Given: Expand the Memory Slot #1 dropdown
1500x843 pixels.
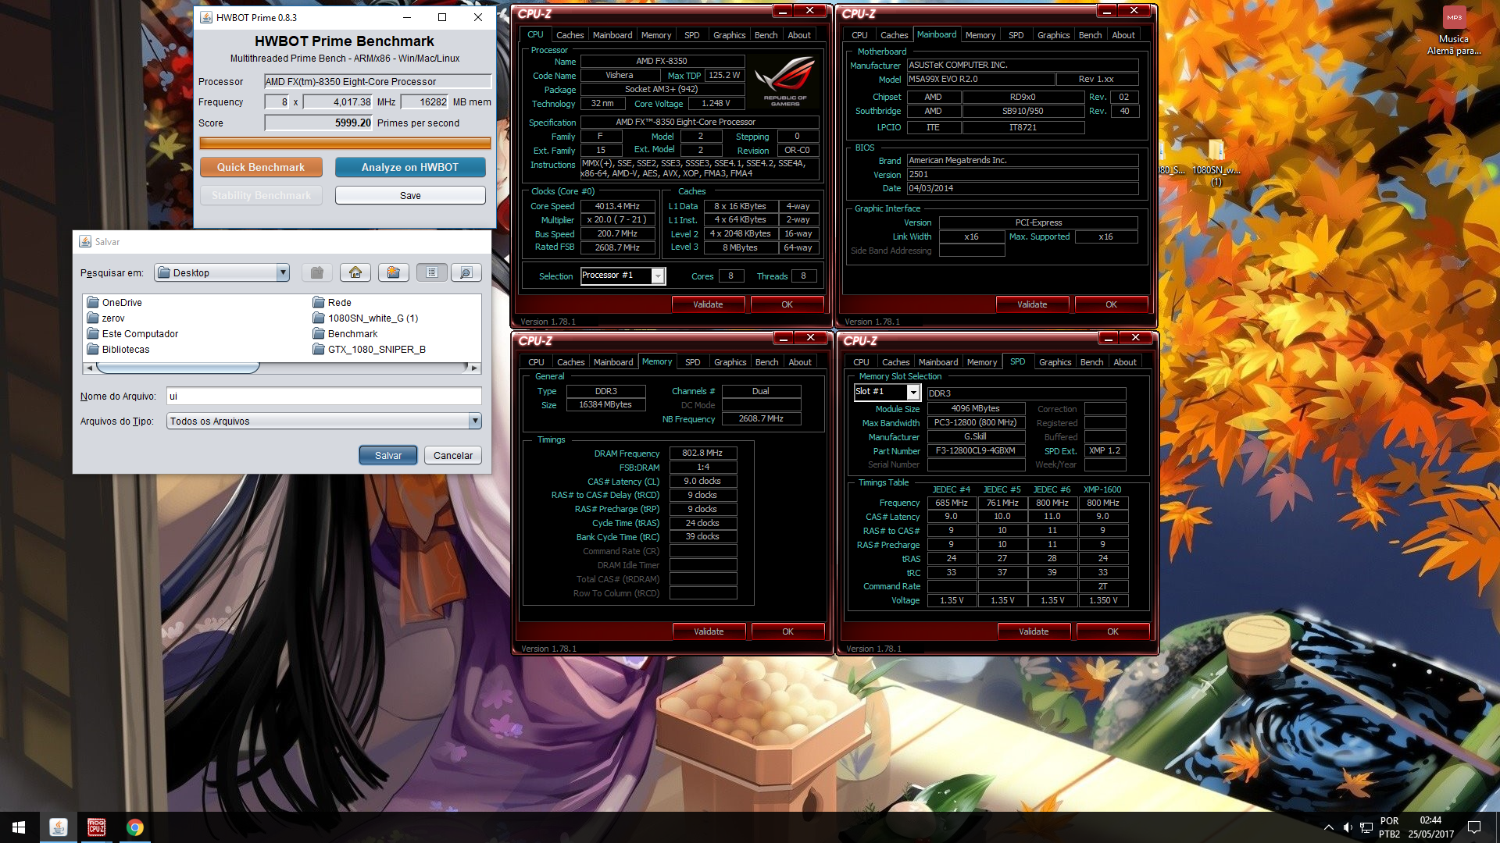Looking at the screenshot, I should click(912, 392).
